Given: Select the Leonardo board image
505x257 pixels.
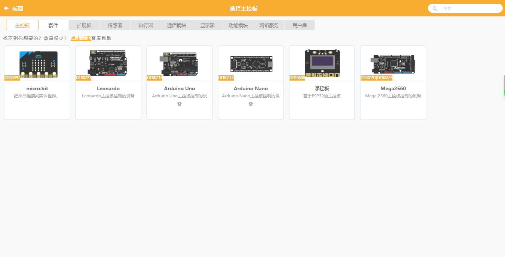Looking at the screenshot, I should [108, 63].
